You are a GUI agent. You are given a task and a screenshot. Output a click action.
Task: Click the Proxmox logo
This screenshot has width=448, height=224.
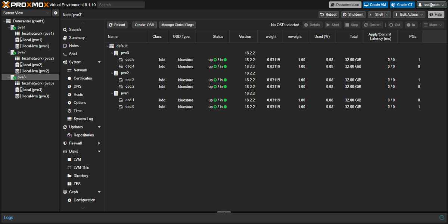point(25,4)
